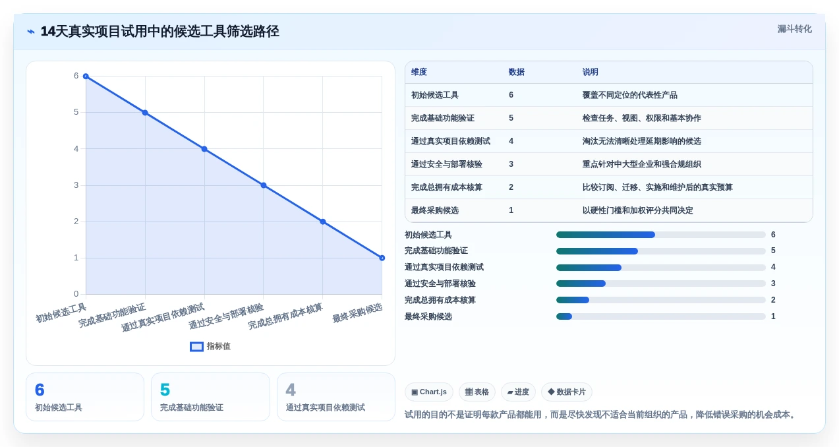The height and width of the screenshot is (447, 839).
Task: Click the 通过安全与部署核验 progress bar
Action: [x=661, y=283]
